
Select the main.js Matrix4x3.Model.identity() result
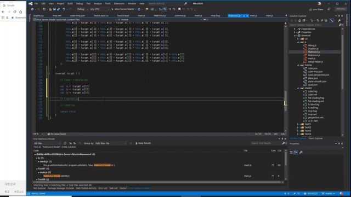coord(56,176)
